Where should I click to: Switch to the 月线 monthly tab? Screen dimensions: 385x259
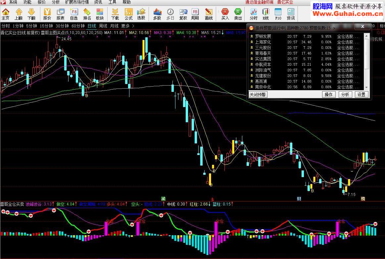tap(115, 26)
